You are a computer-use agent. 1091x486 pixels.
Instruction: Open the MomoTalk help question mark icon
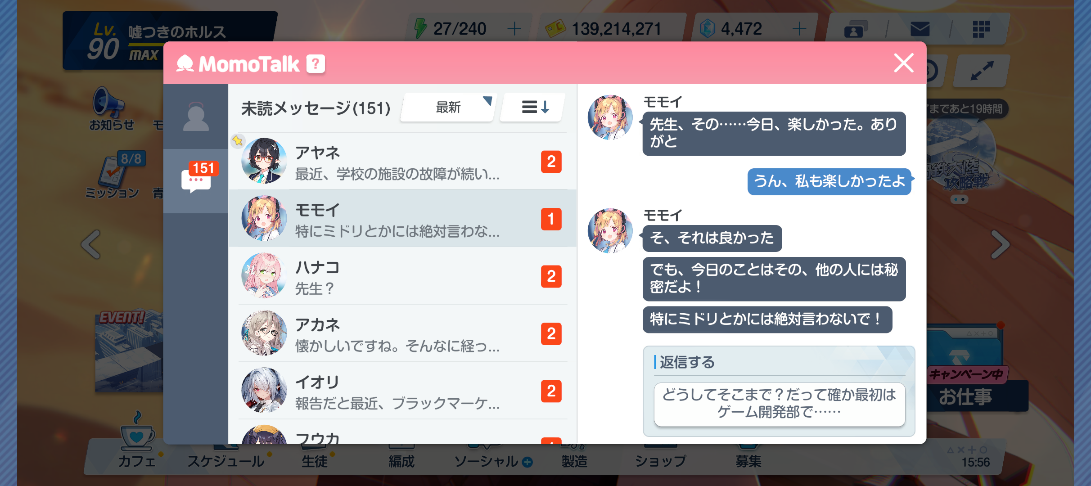pos(316,64)
